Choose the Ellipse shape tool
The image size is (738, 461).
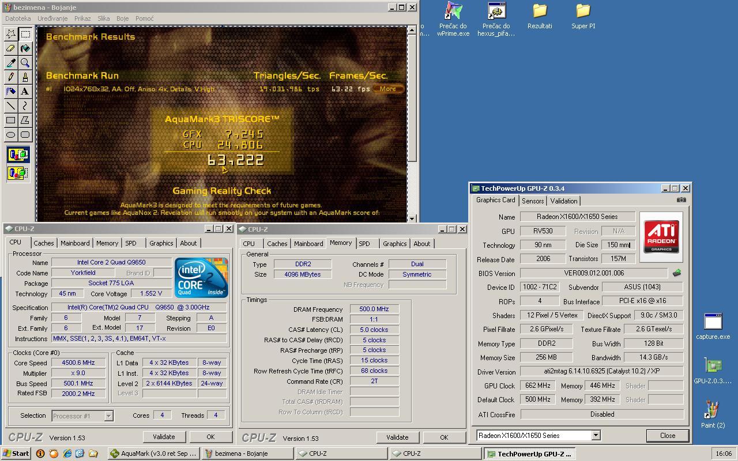point(11,135)
